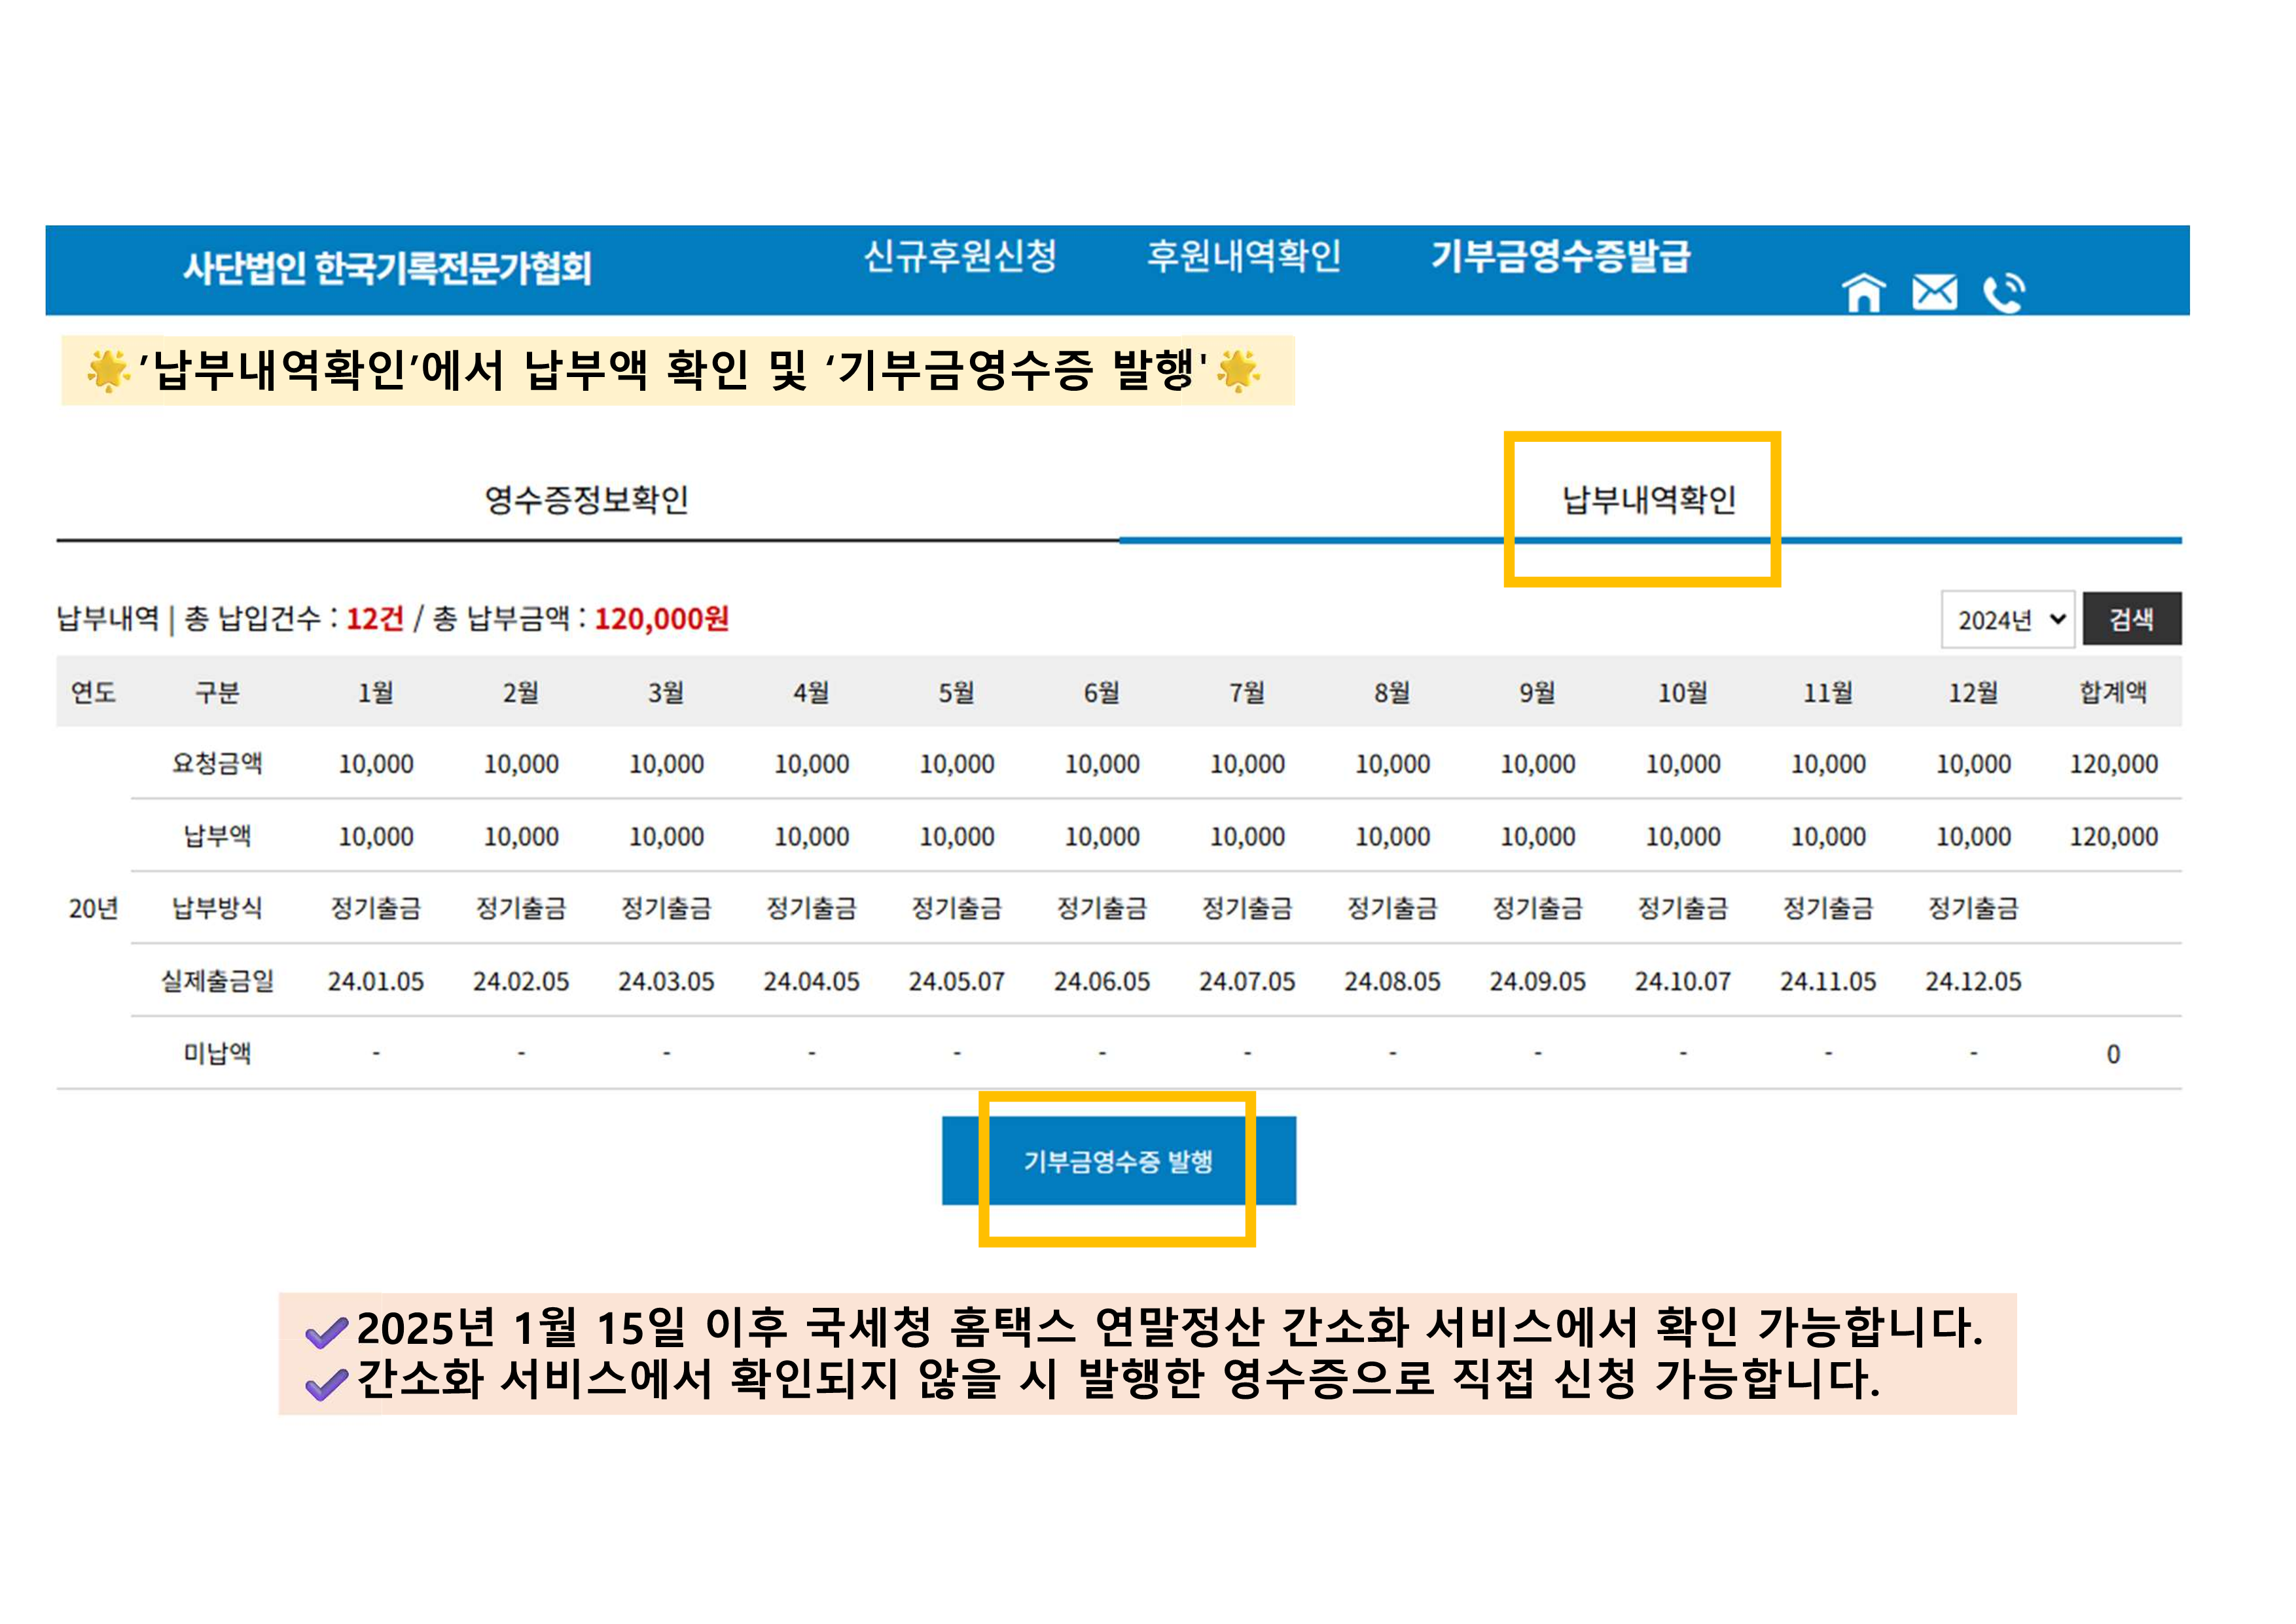The width and height of the screenshot is (2296, 1624).
Task: Click the 사단법인 한국기록전문가협회 logo
Action: (387, 268)
